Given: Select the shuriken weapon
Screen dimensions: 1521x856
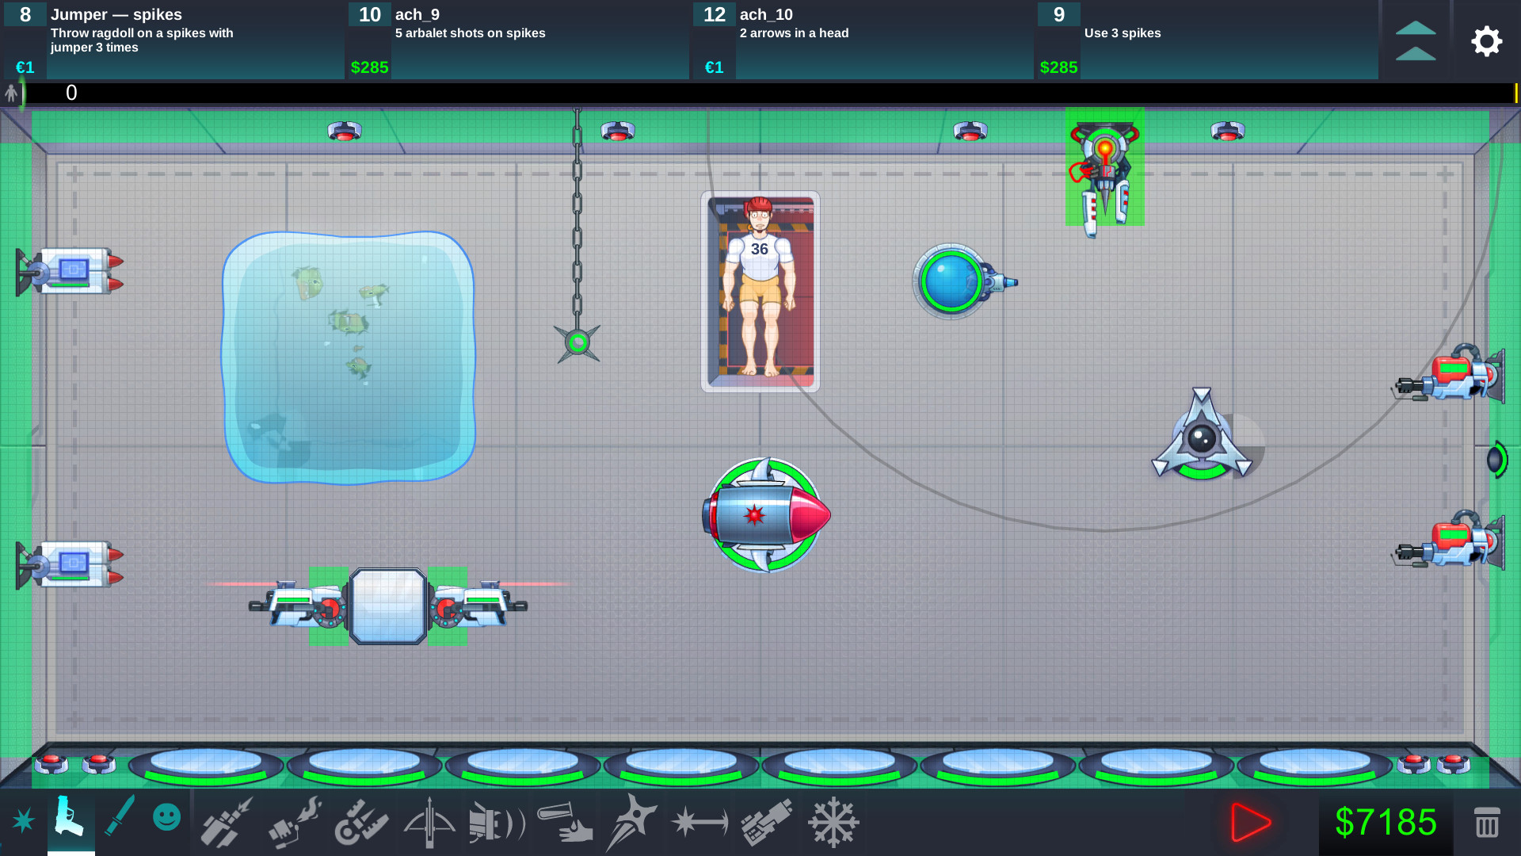Looking at the screenshot, I should (x=631, y=822).
